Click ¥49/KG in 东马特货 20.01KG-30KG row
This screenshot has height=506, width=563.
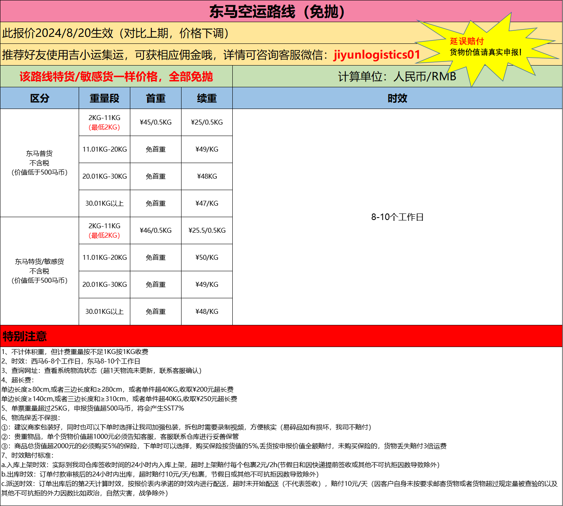[207, 285]
